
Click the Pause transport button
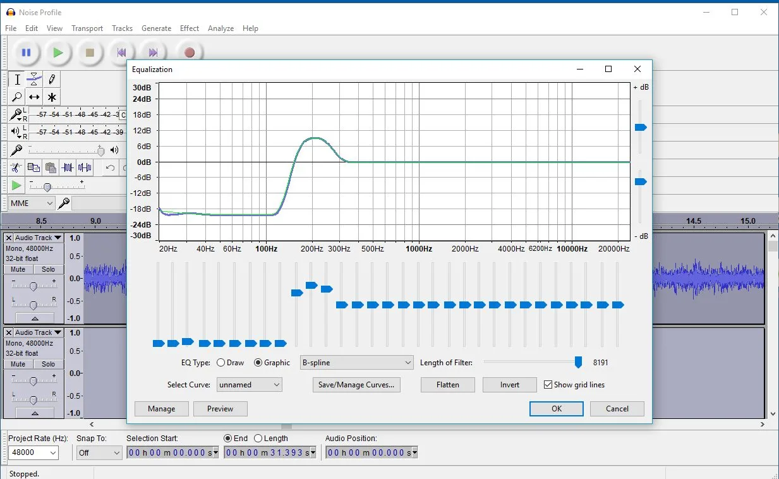click(x=26, y=53)
